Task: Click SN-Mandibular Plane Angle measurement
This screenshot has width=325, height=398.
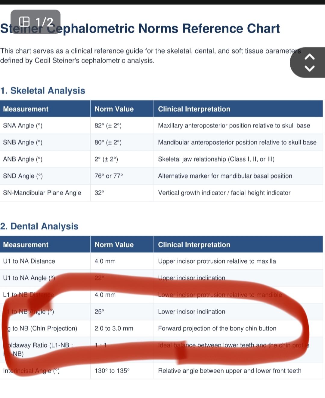Action: 42,193
